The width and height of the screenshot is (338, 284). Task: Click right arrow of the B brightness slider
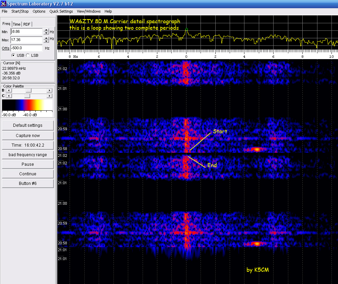[x=50, y=91]
